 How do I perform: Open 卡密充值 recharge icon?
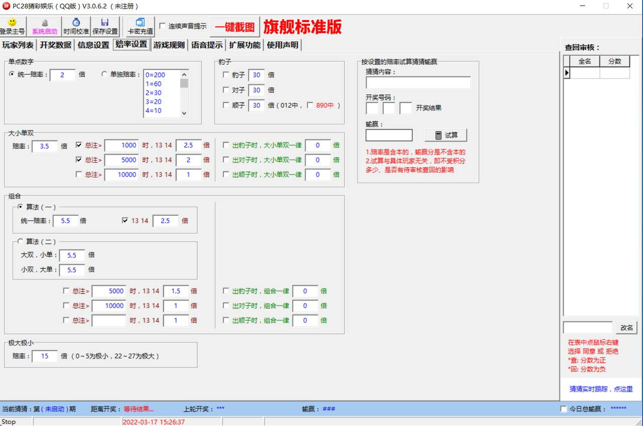click(140, 23)
